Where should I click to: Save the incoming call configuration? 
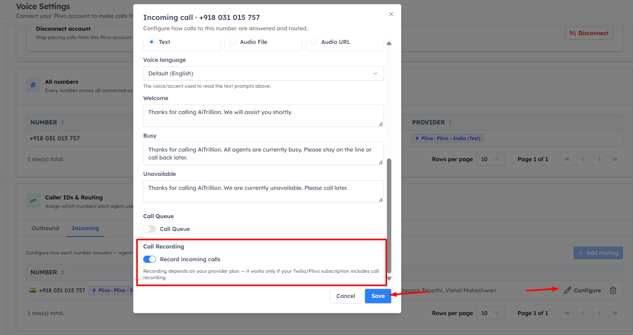[x=378, y=296]
